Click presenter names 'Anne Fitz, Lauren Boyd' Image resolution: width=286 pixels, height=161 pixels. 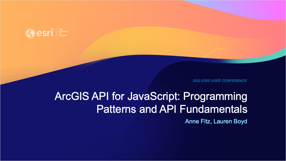[216, 121]
